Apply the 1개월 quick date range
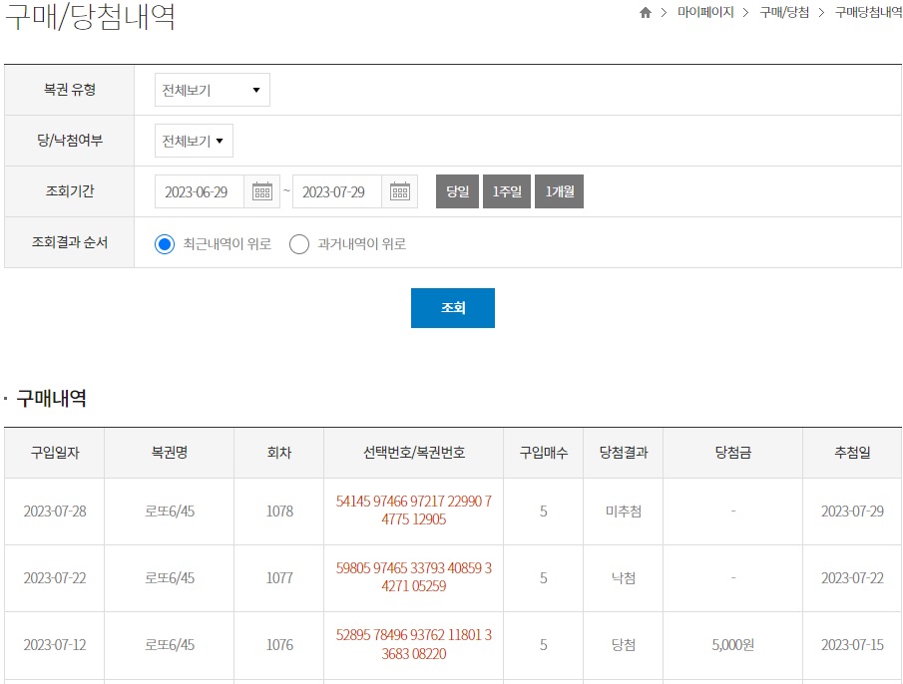The height and width of the screenshot is (684, 903). (x=559, y=190)
